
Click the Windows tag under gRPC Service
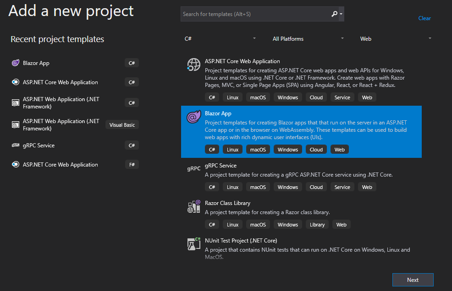[x=288, y=187]
